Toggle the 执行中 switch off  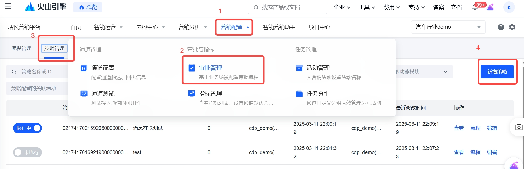click(x=27, y=128)
